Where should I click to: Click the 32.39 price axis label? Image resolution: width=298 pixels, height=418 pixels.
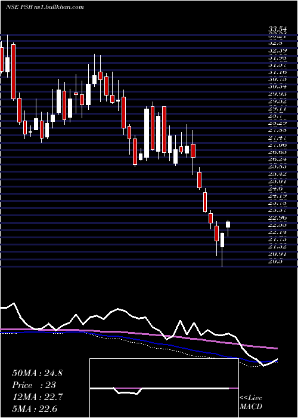pos(277,50)
